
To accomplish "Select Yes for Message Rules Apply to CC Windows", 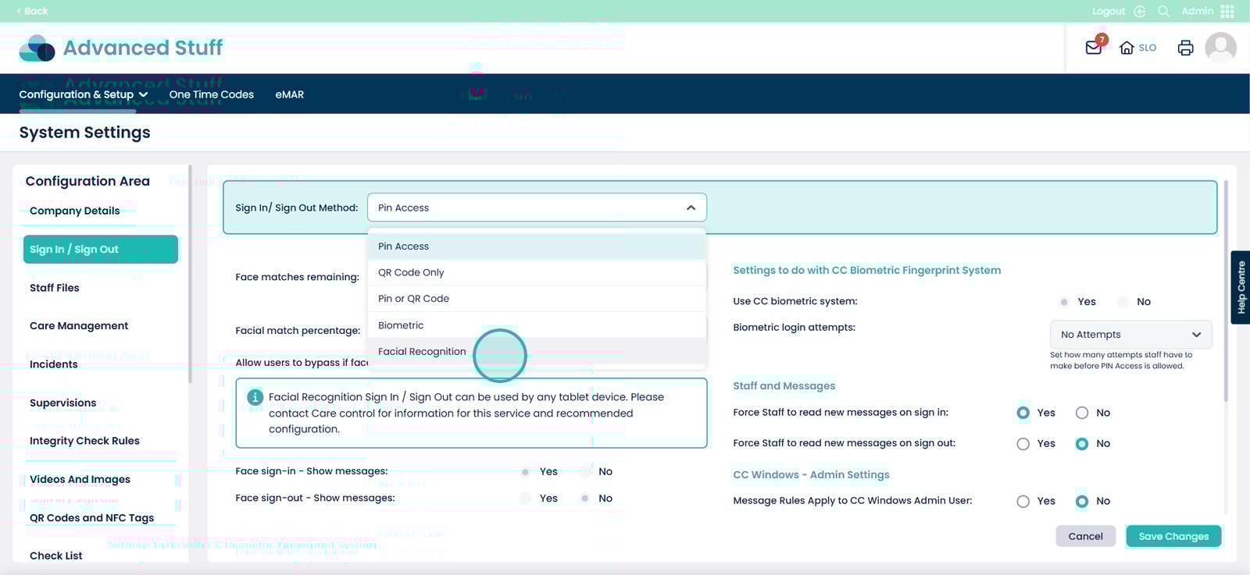I will (1023, 502).
